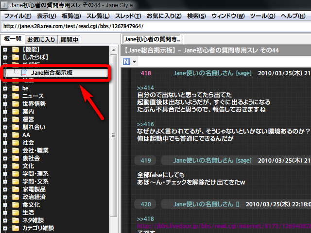The width and height of the screenshot is (311, 233).
Task: Open the ウィンドウ(W) menu
Action: (228, 16)
